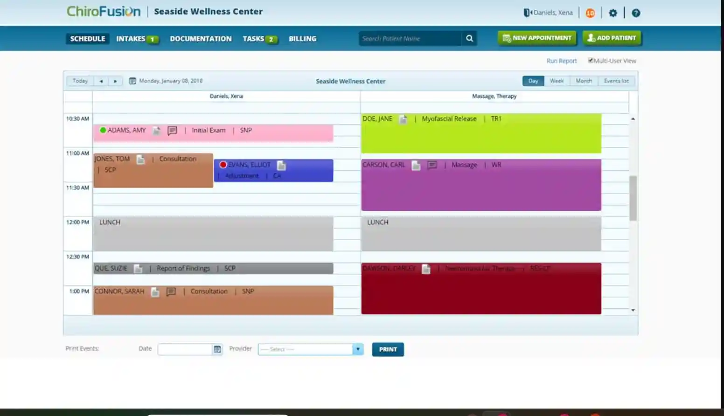724x416 pixels.
Task: Click the notifications badge showing 10
Action: click(x=590, y=13)
